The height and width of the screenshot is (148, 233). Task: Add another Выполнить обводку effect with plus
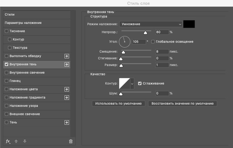(67, 56)
